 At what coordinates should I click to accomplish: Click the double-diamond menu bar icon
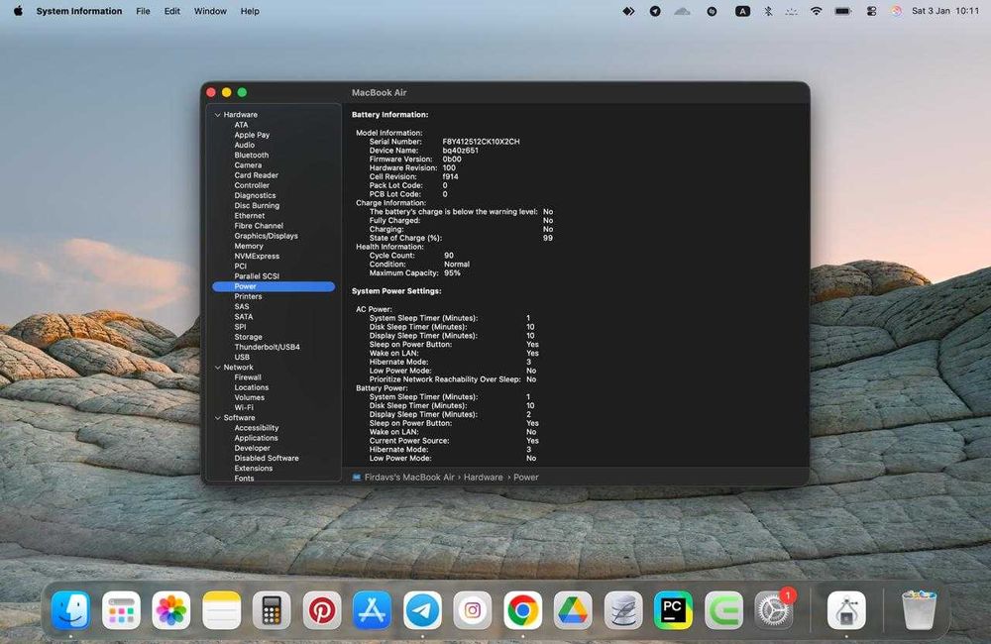coord(628,11)
